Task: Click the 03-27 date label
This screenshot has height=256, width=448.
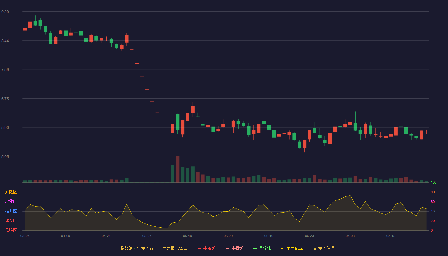Action: pyautogui.click(x=25, y=236)
